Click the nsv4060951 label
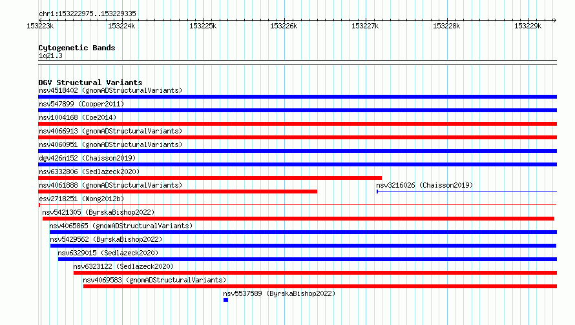 (110, 144)
